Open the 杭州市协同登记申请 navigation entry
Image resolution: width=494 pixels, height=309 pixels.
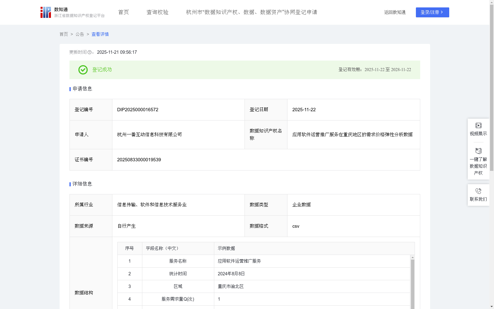[x=252, y=12]
